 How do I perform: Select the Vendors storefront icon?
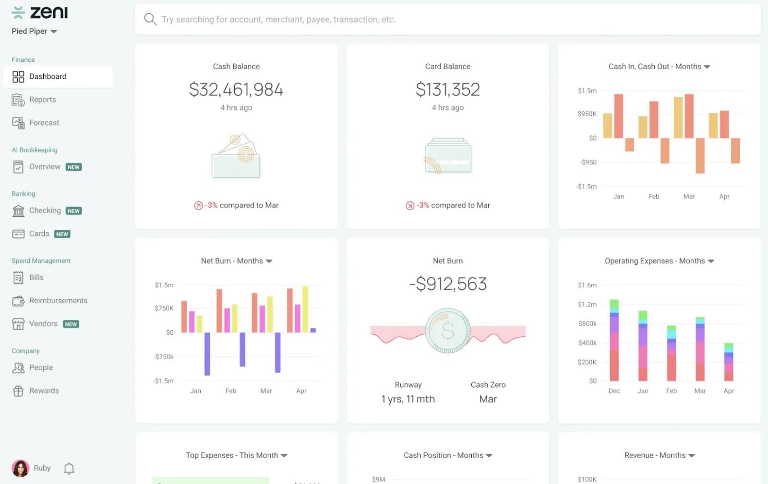click(x=18, y=323)
